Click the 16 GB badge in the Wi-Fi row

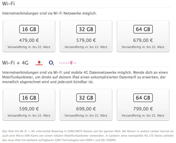(x=29, y=29)
